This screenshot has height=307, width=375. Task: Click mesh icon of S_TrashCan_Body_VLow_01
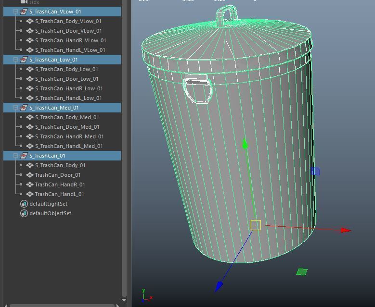pyautogui.click(x=30, y=21)
